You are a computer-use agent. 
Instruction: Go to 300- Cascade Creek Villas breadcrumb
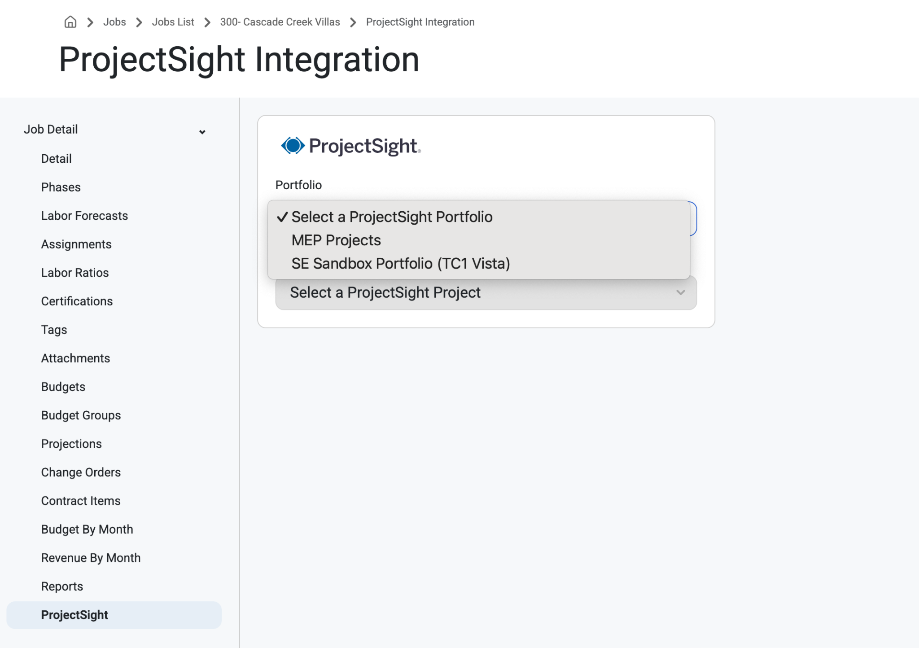point(280,22)
